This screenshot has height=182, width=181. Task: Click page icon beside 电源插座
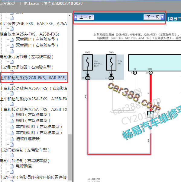[12, 166]
